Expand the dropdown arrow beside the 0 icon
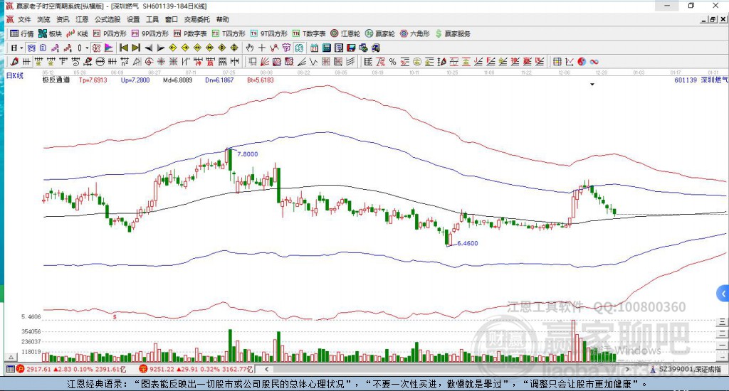The height and width of the screenshot is (391, 729). tap(87, 48)
